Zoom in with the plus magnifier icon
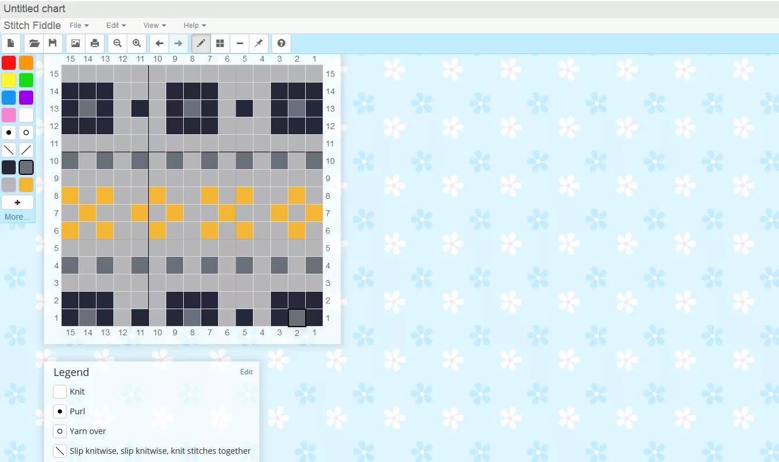Viewport: 779px width, 462px height. (x=137, y=44)
